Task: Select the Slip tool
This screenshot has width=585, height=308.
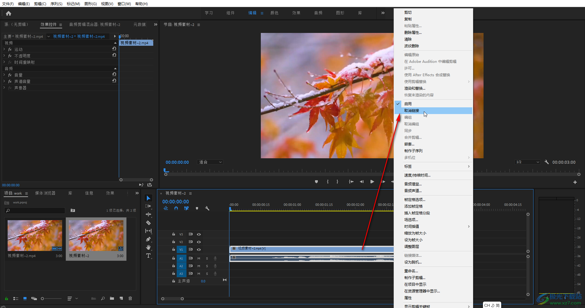Action: pos(148,231)
